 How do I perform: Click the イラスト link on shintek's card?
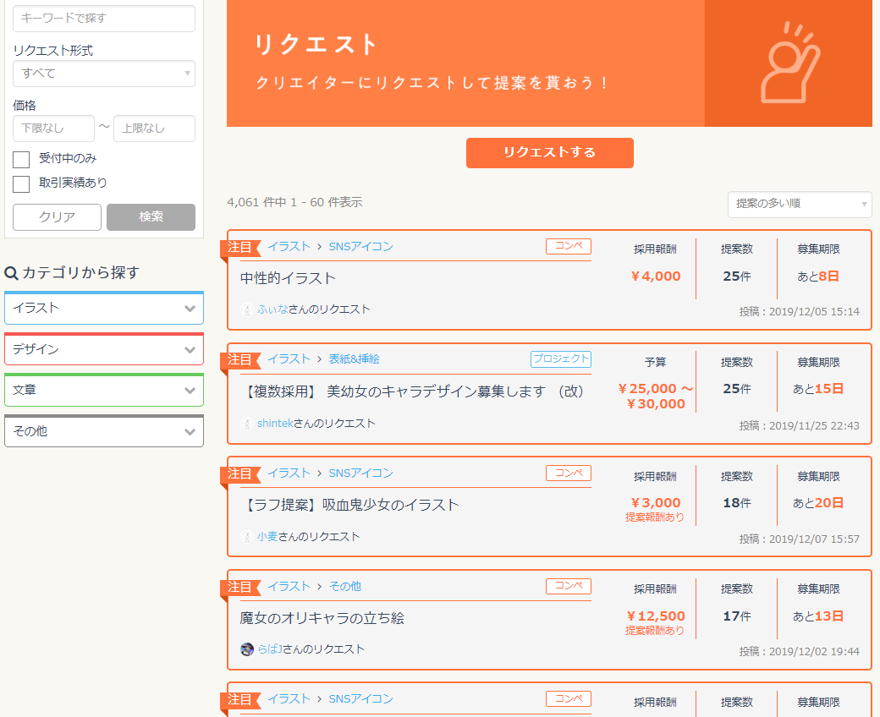[289, 359]
